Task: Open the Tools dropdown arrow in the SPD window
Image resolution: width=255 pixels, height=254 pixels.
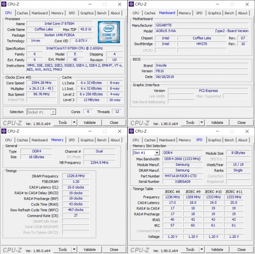Action: 202,249
